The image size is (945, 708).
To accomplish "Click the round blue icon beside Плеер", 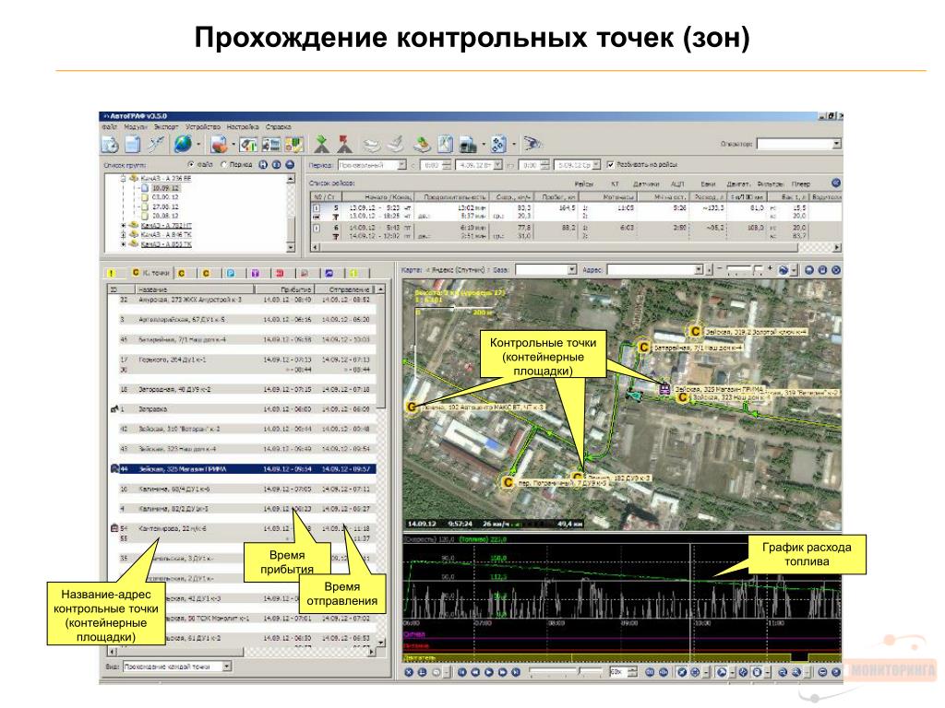I will tap(835, 183).
